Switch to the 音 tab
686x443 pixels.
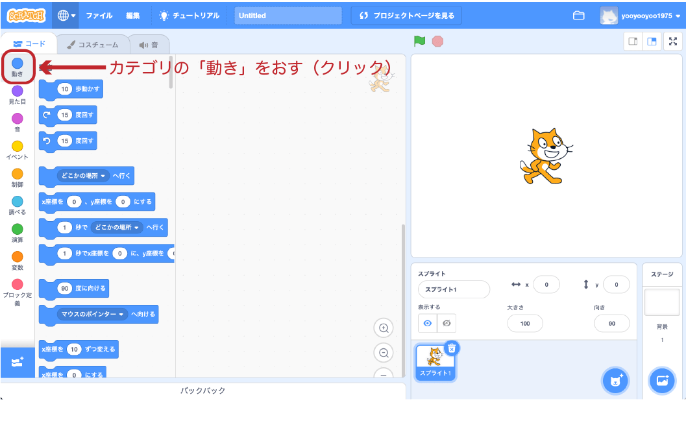tap(149, 45)
